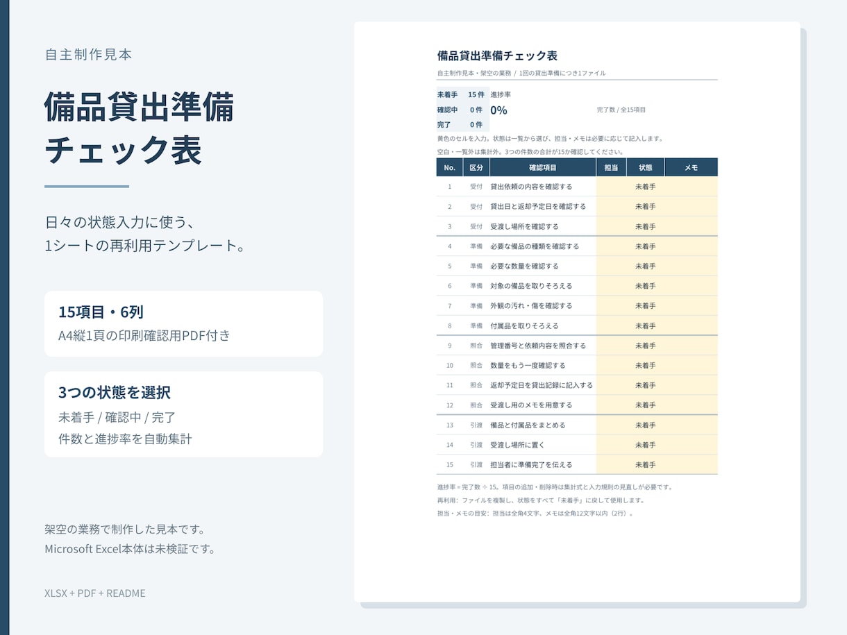Click the 'XLSX + PDF + README' footer text

tap(95, 593)
